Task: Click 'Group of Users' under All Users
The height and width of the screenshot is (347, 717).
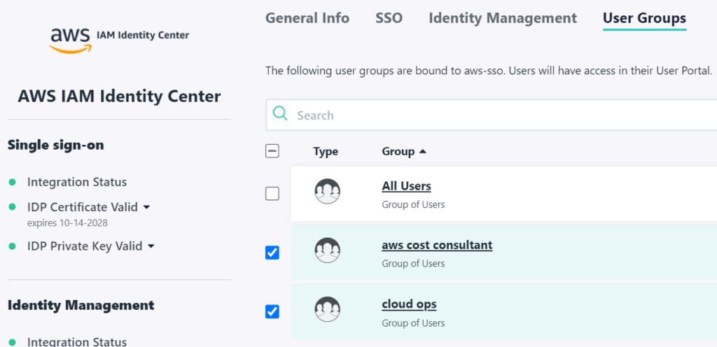Action: click(413, 204)
